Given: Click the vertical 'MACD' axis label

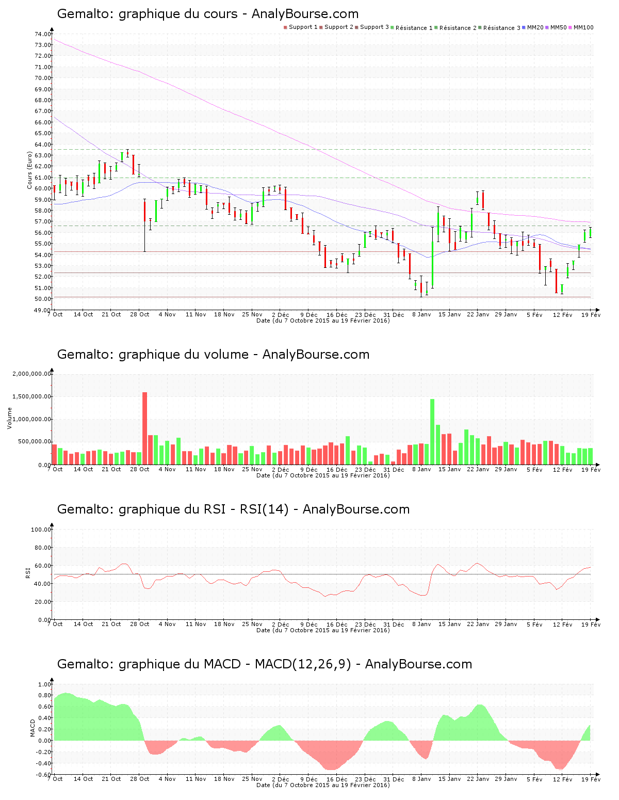Looking at the screenshot, I should pos(32,728).
